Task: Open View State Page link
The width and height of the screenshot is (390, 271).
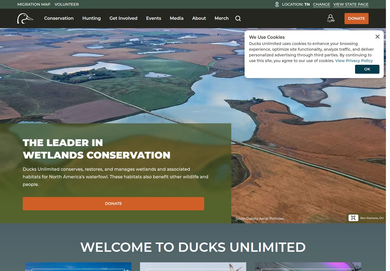Action: [x=351, y=4]
